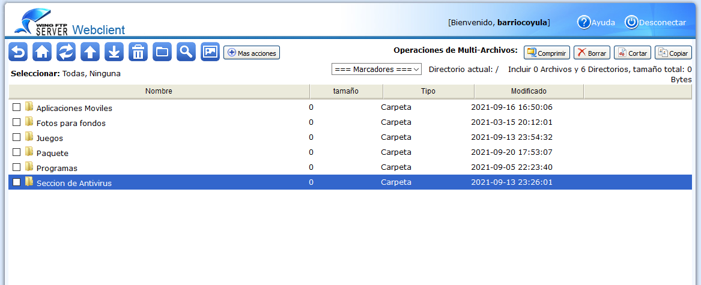Check the Aplicaciones Moviles checkbox

(x=17, y=107)
